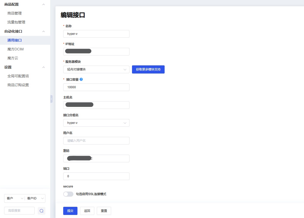The height and width of the screenshot is (218, 304).
Task: Collapse the 自动化接口 section
Action: coord(44,31)
